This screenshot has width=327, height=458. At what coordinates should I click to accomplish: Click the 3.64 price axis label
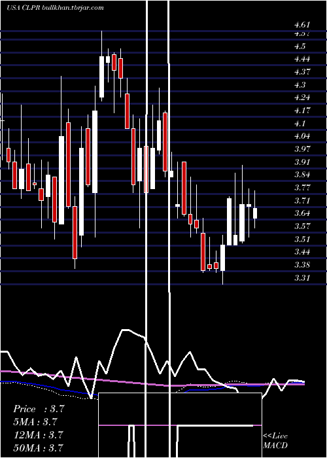[x=302, y=213]
